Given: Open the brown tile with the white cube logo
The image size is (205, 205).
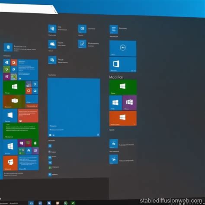Looking at the screenshot, I should coord(14,102).
